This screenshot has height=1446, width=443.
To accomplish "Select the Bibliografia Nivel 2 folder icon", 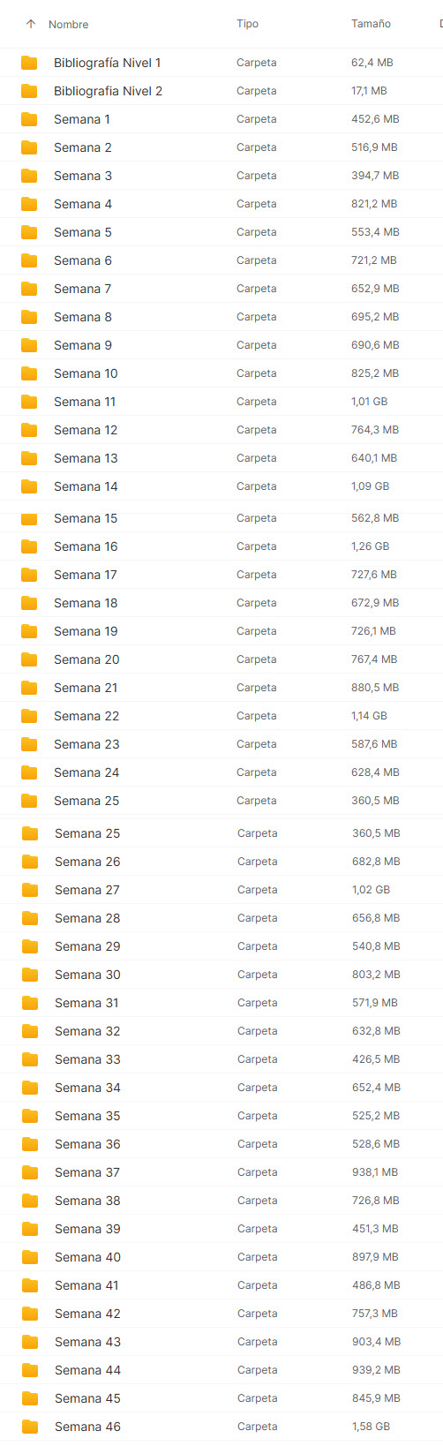I will (29, 91).
